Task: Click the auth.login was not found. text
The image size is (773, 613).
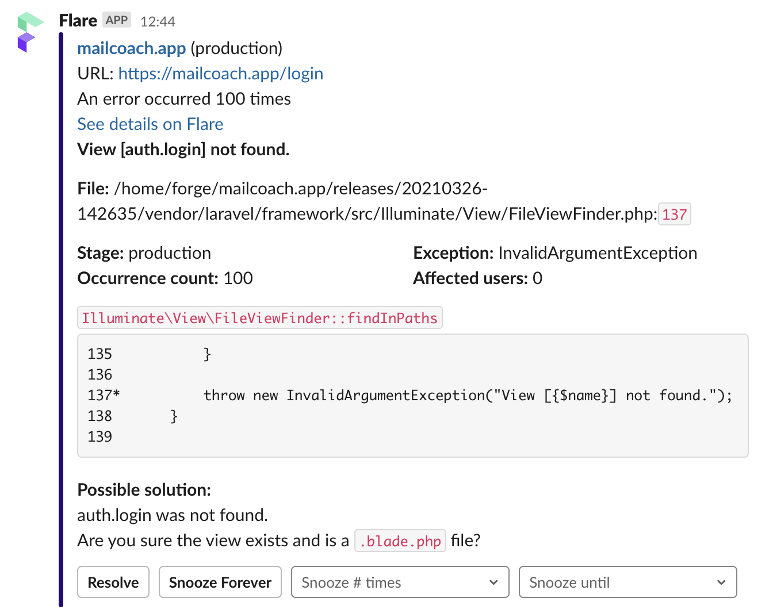Action: click(173, 515)
